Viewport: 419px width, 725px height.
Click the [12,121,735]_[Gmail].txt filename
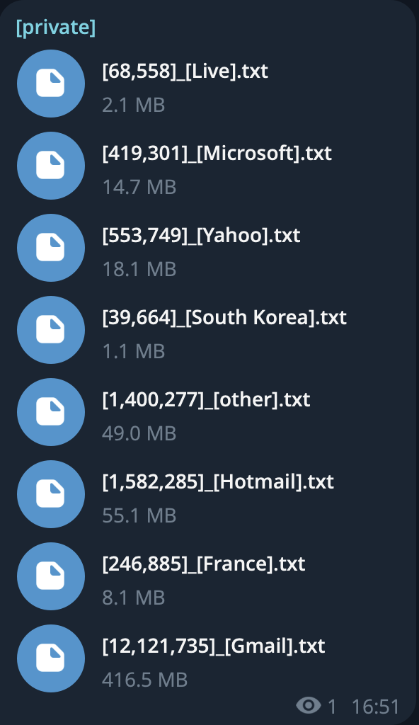(214, 646)
